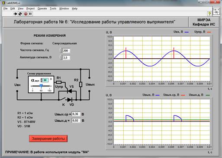Click the amplitude field stepper arrows

[x=61, y=57]
